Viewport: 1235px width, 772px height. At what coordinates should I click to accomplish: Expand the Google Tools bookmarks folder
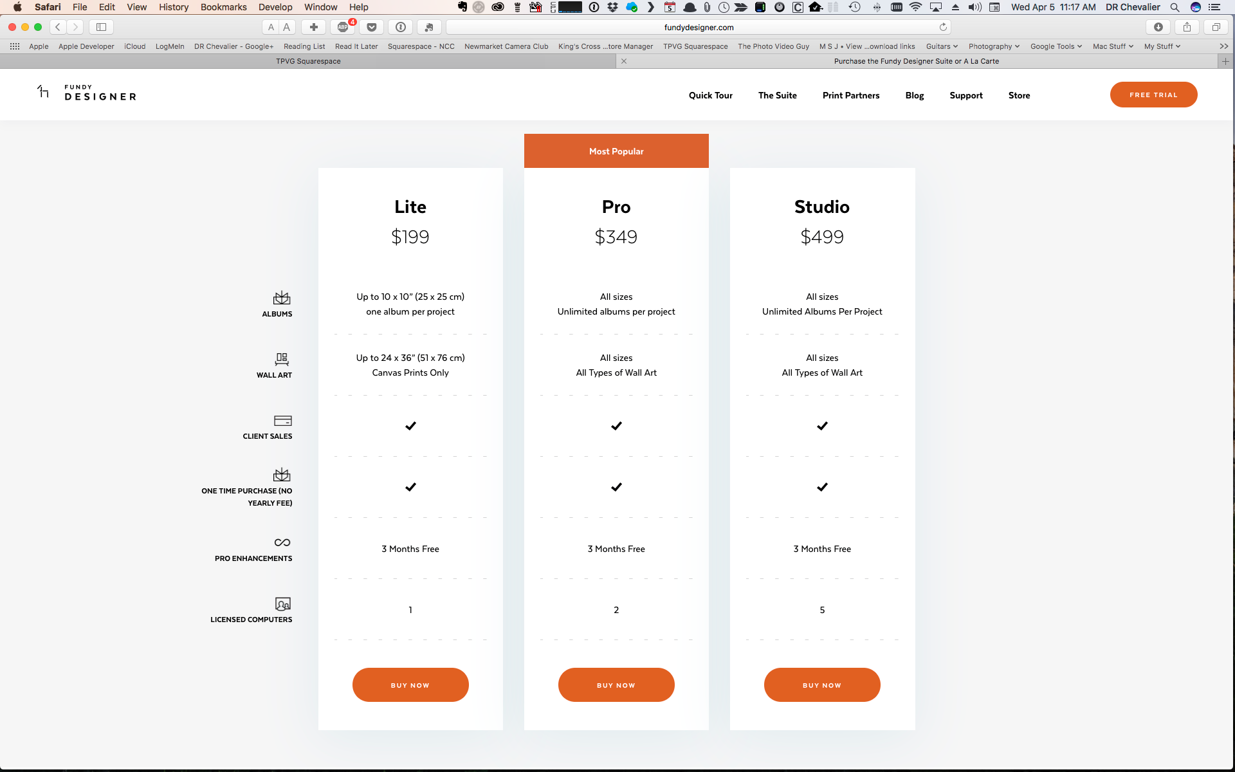pyautogui.click(x=1056, y=46)
